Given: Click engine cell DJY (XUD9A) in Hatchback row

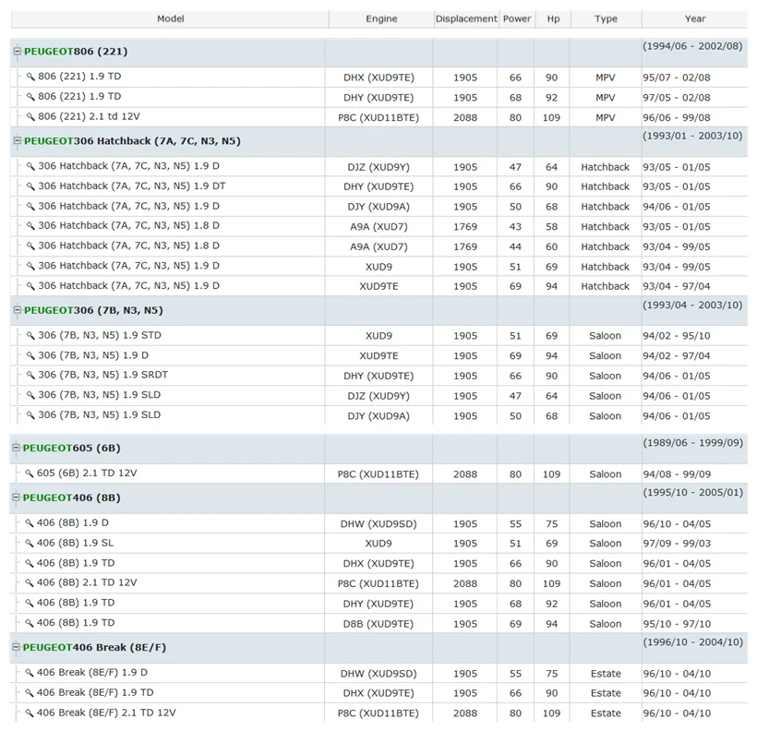Looking at the screenshot, I should pyautogui.click(x=378, y=207).
